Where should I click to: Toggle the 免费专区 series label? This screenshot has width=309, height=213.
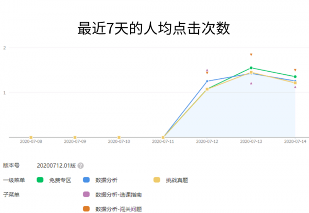60,180
